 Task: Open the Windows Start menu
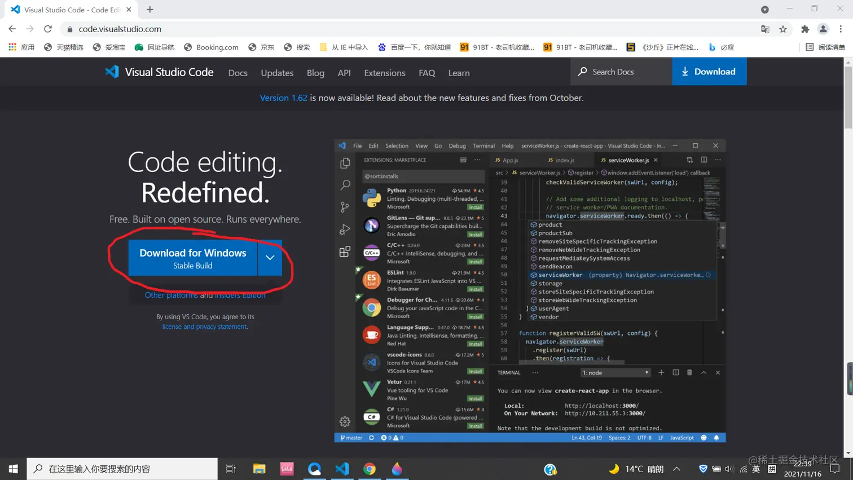[13, 469]
